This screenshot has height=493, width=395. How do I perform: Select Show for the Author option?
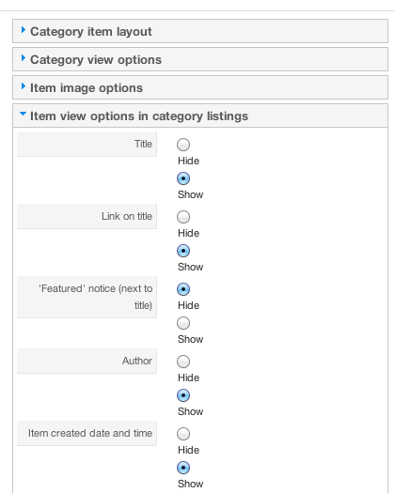pyautogui.click(x=183, y=395)
